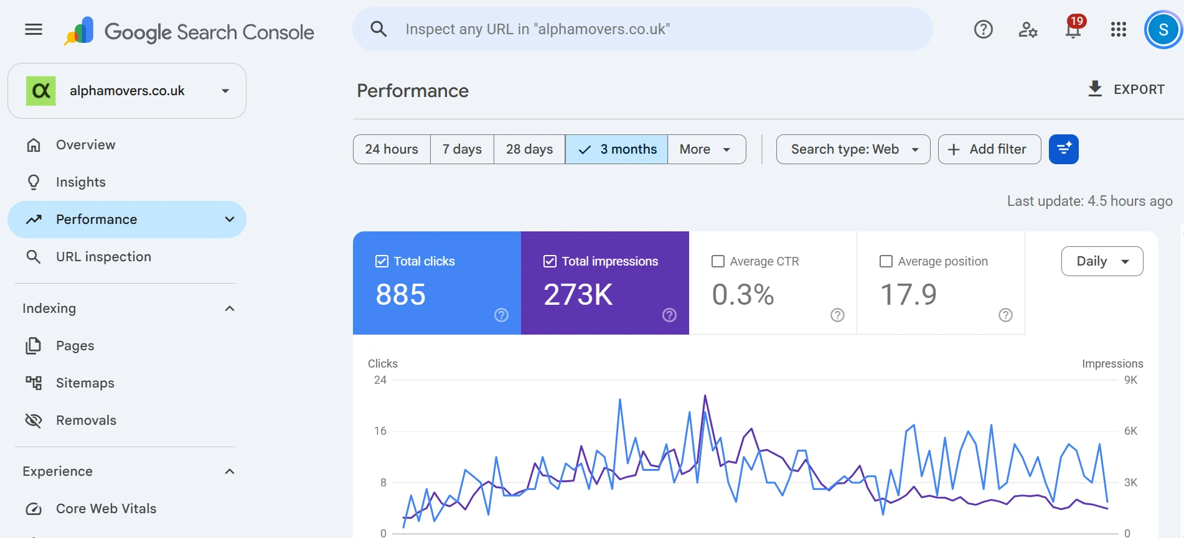Collapse the Experience section
The width and height of the screenshot is (1184, 538).
(x=230, y=471)
